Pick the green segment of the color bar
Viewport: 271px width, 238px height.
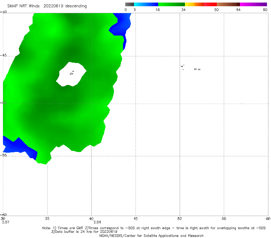coord(171,4)
